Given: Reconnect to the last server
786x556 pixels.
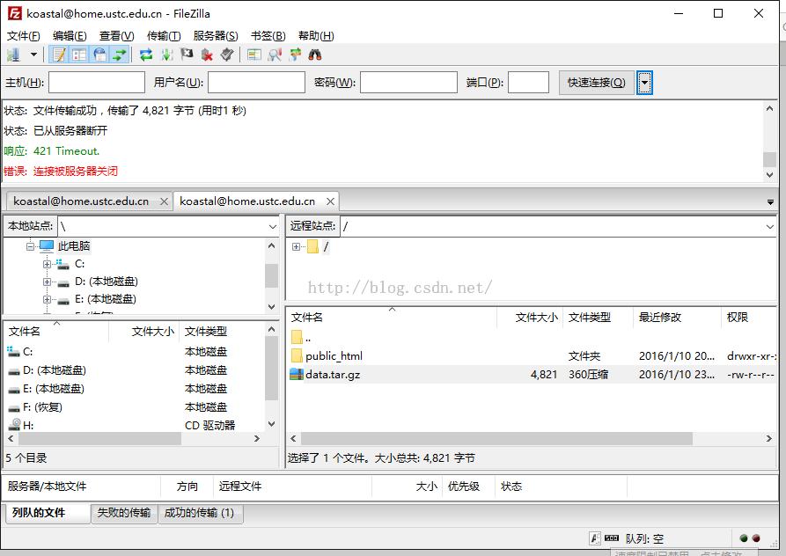Looking at the screenshot, I should 226,55.
